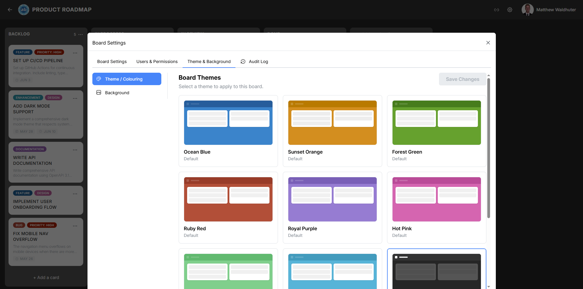Click the Backlog column title
Viewport: 583px width, 289px height.
19,34
